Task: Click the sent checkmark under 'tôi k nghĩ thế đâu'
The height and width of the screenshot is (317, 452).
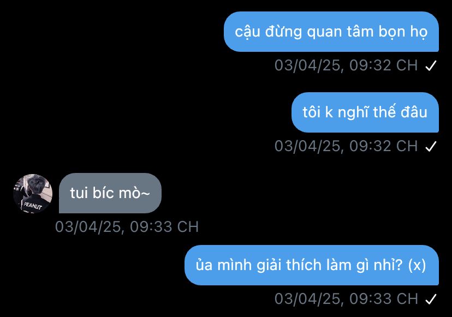Action: pos(431,146)
